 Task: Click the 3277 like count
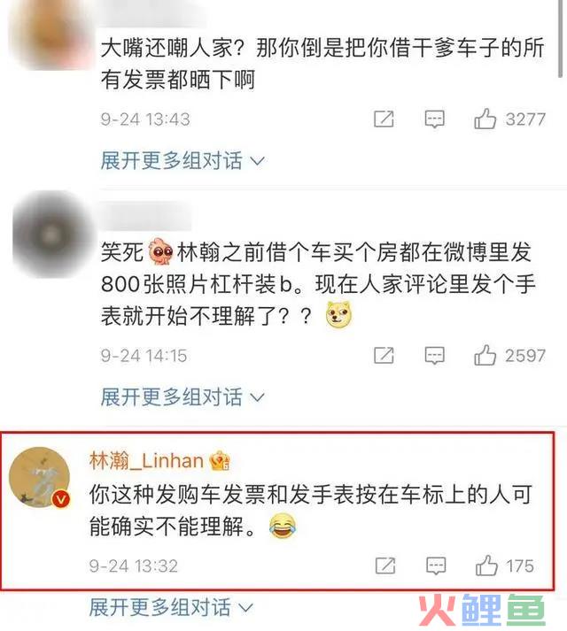[x=525, y=119]
